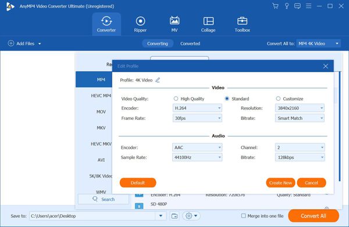Show the Converting tab
The width and height of the screenshot is (349, 227).
(158, 44)
